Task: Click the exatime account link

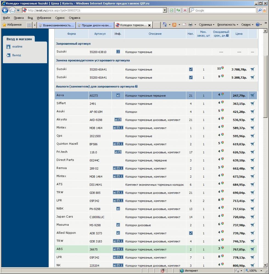Action: tap(17, 47)
